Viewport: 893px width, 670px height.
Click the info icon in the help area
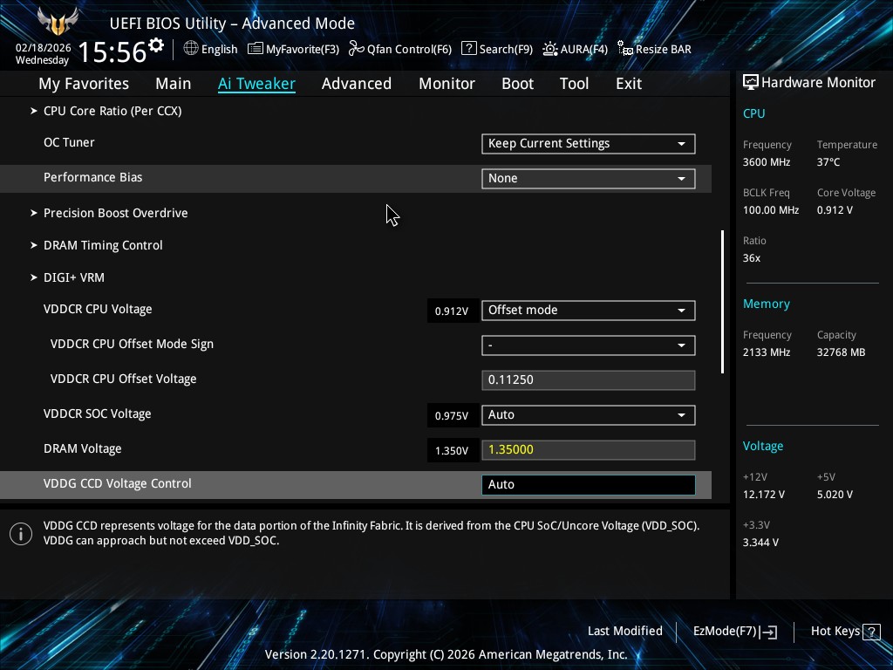(21, 534)
